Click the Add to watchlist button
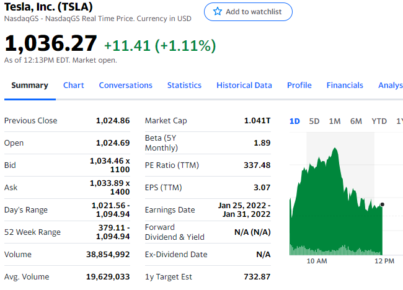Viewport: 403px width, 290px height. coord(248,12)
